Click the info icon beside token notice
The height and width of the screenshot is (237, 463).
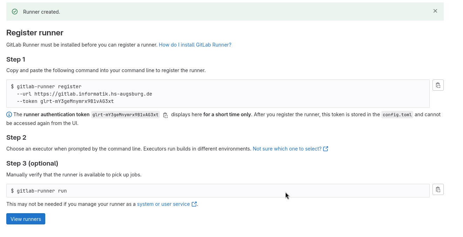pos(9,114)
